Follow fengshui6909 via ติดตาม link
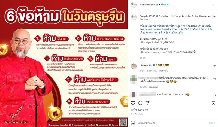Screen dimensions: 218x127 pyautogui.click(x=165, y=4)
